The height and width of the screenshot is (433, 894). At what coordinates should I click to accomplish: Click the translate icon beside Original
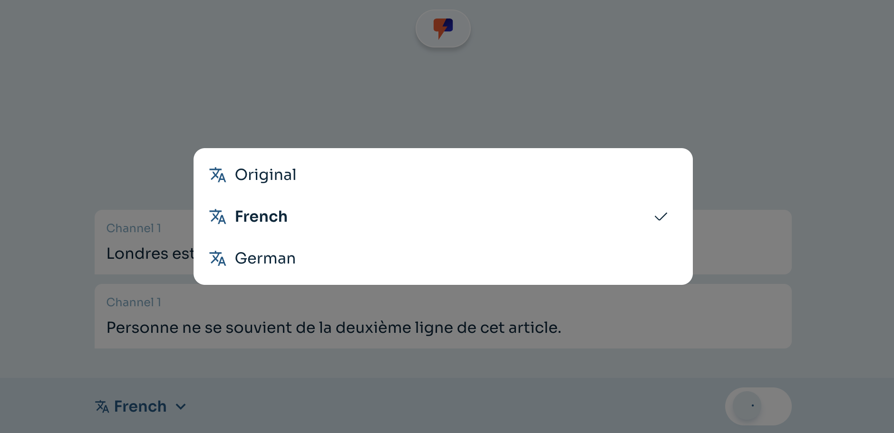click(x=218, y=175)
